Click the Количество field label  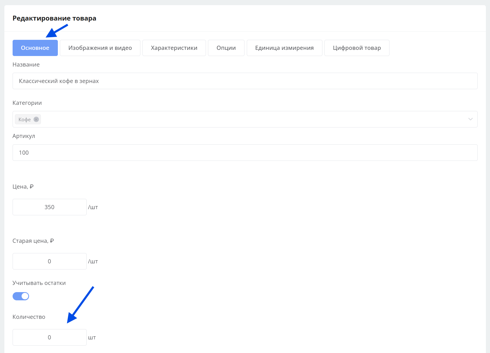pyautogui.click(x=29, y=317)
